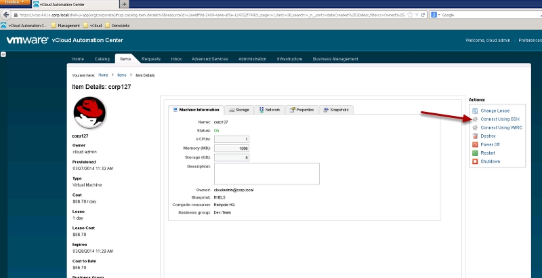Click the Machine Information monitor icon
542x278 pixels.
[175, 110]
